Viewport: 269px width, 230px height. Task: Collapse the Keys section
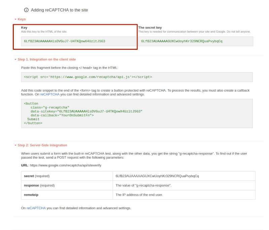(20, 19)
